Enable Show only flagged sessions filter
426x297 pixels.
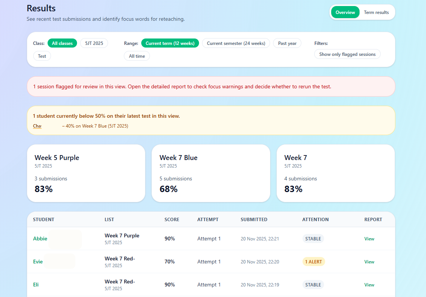click(x=347, y=54)
